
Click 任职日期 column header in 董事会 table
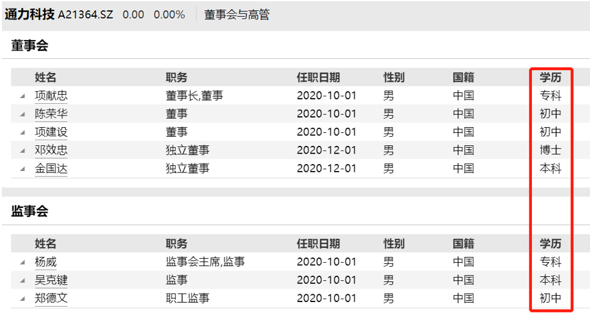point(318,77)
